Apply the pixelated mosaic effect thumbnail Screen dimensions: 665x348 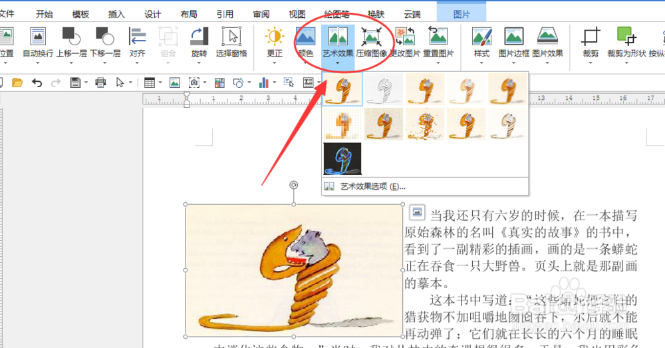coord(342,124)
